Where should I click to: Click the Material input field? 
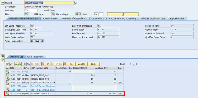[49, 3]
